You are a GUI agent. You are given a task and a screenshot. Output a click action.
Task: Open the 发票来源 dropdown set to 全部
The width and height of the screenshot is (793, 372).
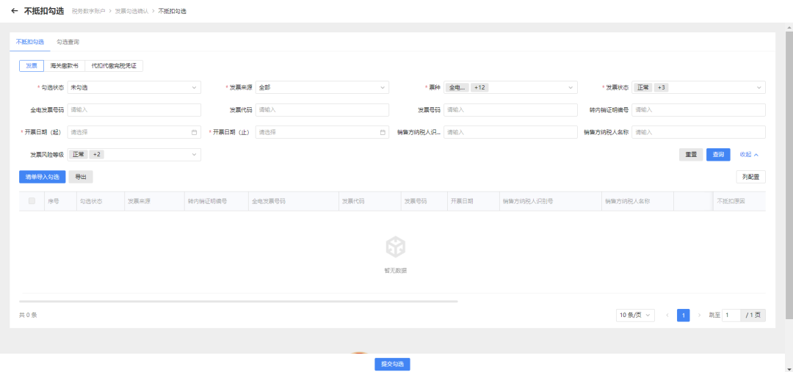point(322,87)
